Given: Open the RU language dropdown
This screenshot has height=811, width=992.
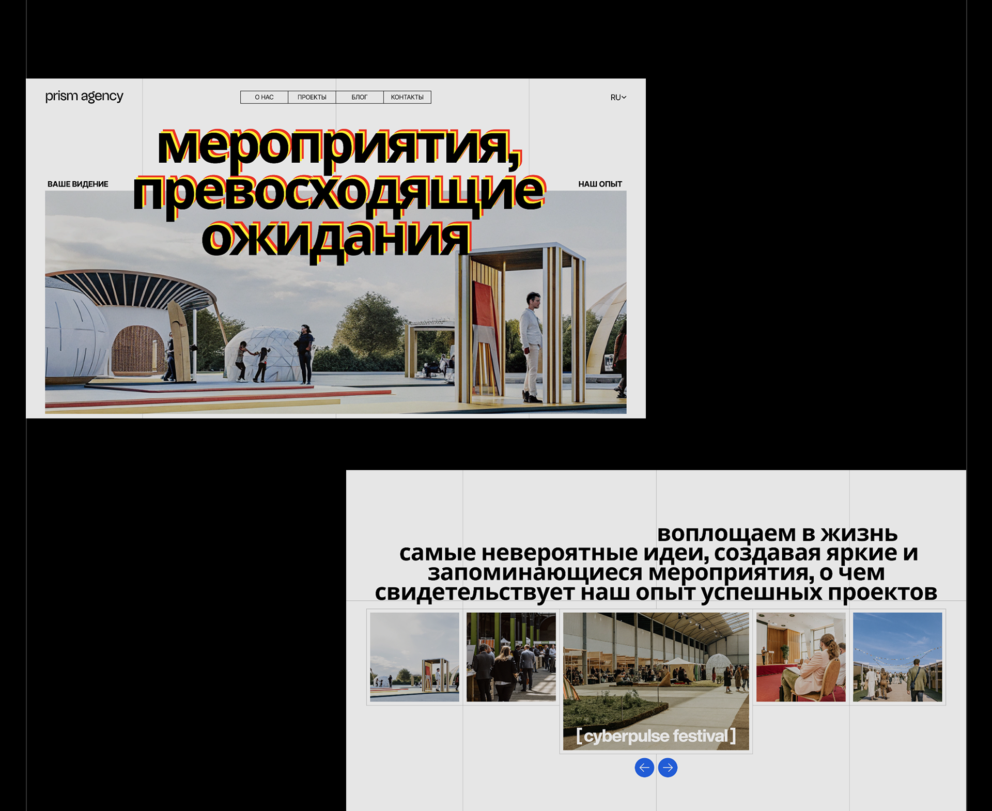Looking at the screenshot, I should pos(618,97).
